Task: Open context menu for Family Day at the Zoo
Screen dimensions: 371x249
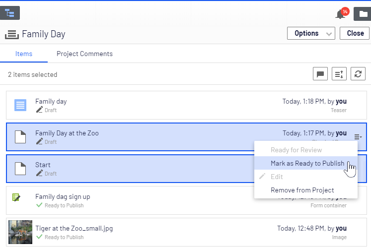Action: click(358, 137)
